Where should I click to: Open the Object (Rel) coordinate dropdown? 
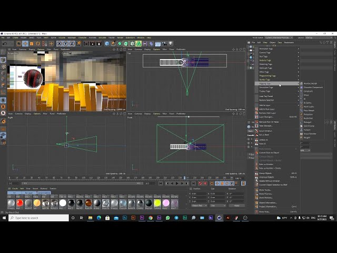click(199, 206)
